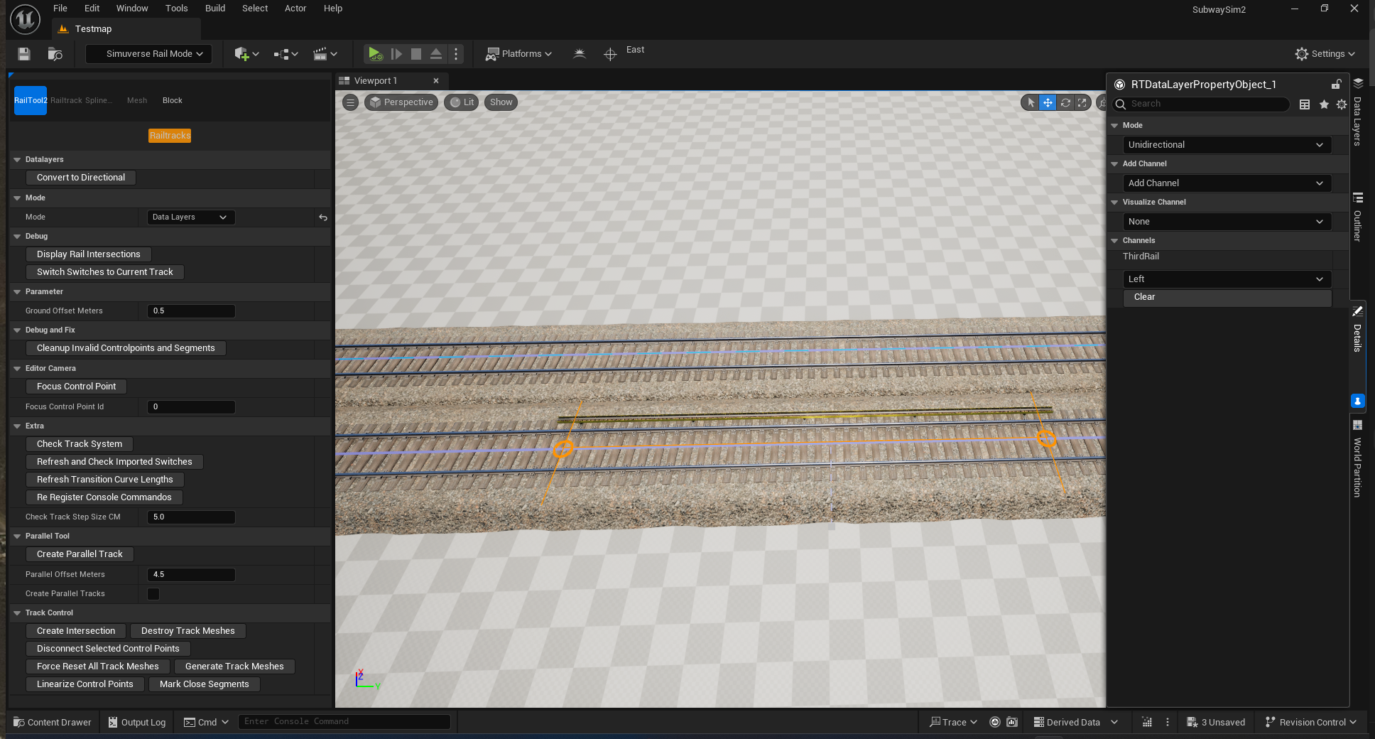The image size is (1375, 739).
Task: Open the Visualize Channel None dropdown
Action: click(x=1226, y=222)
